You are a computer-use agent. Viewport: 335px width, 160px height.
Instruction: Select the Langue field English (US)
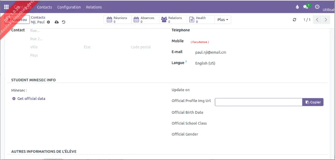[x=205, y=63]
